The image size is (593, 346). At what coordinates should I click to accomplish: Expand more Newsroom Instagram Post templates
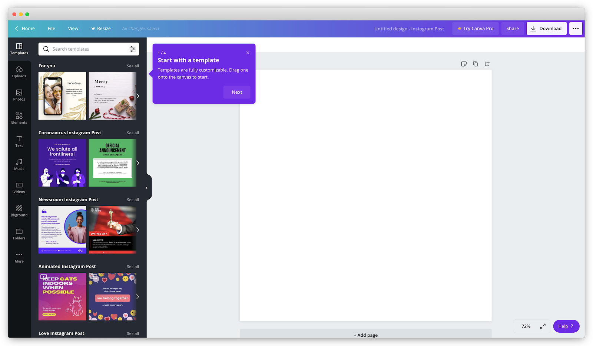pos(138,230)
